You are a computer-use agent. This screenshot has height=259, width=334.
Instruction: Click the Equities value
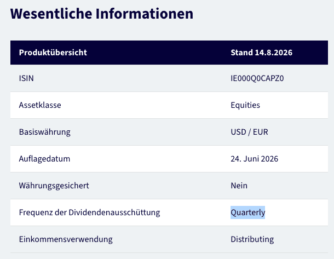[x=245, y=105]
